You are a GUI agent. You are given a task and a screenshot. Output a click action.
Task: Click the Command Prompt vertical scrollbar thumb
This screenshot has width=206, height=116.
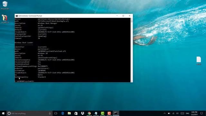click(x=132, y=21)
